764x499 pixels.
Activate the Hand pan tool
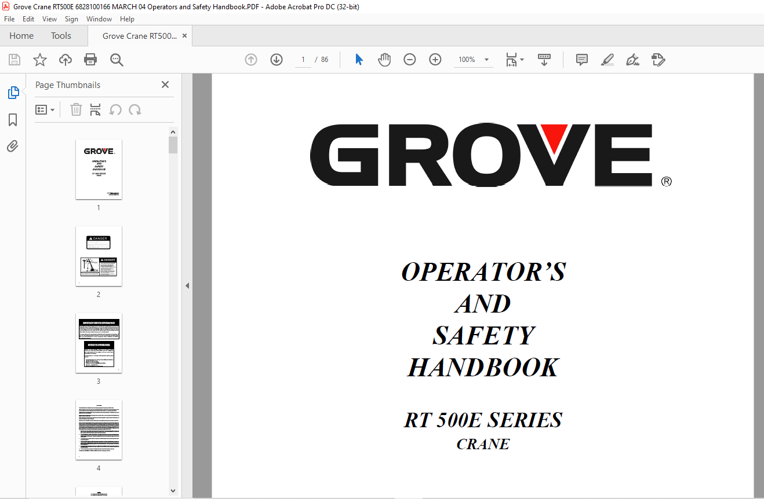coord(384,60)
